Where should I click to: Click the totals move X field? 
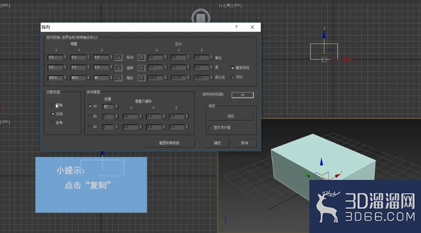(155, 58)
